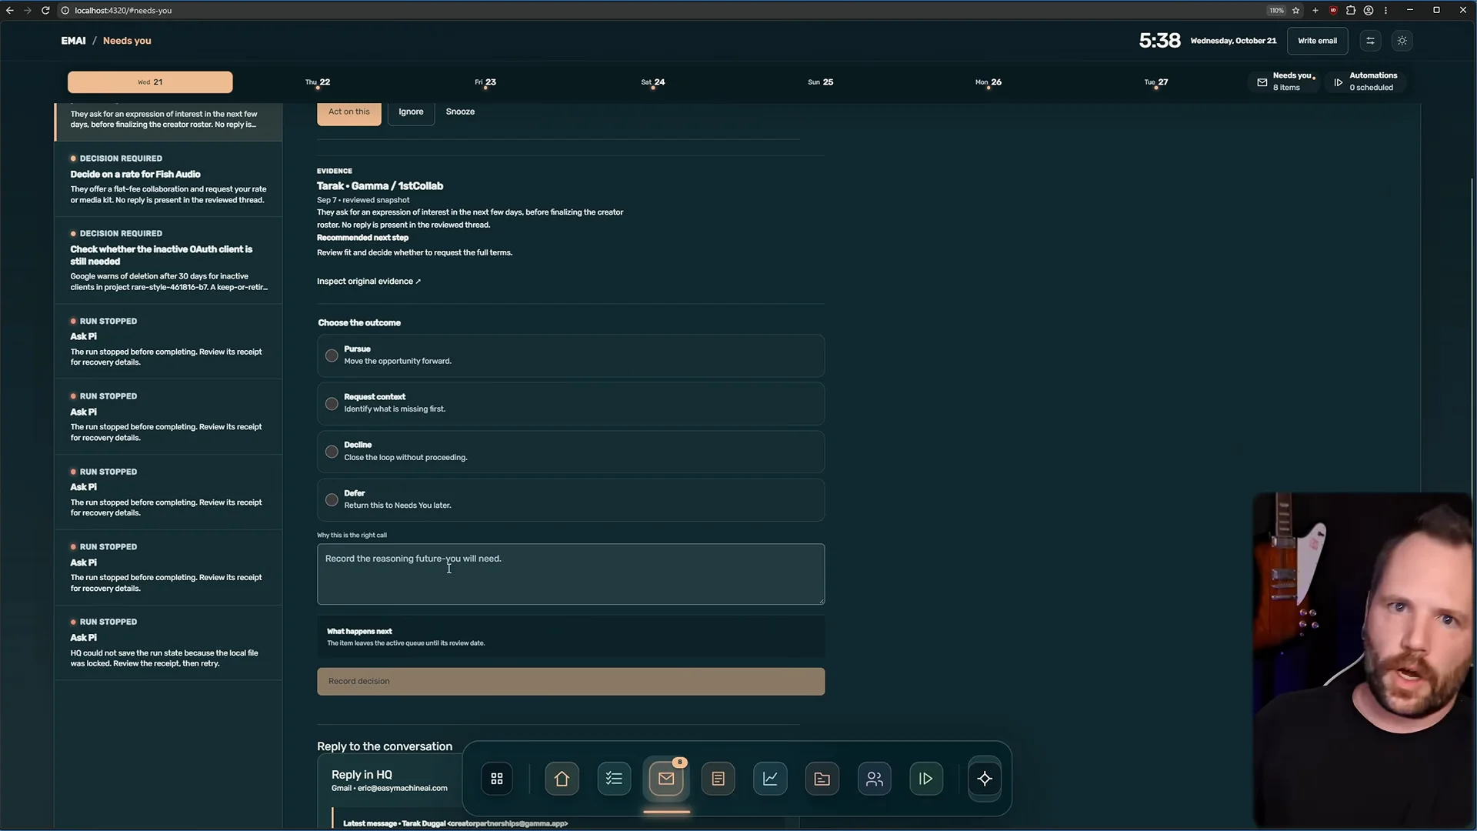Open the checklist tasks icon in the dock
1477x831 pixels.
[614, 779]
